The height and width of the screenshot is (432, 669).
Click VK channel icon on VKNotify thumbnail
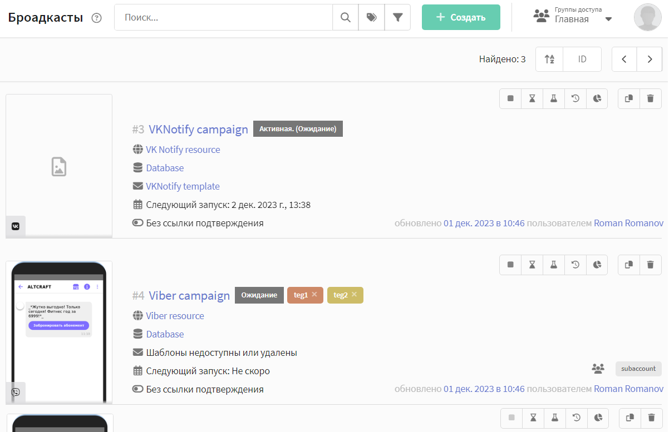click(x=16, y=226)
